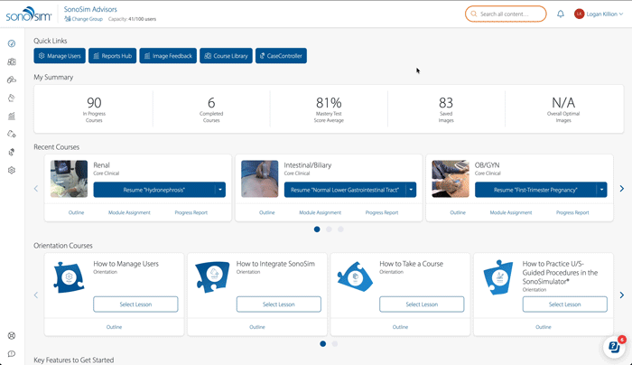Click the Renal course thumbnail
The height and width of the screenshot is (365, 632).
point(69,179)
